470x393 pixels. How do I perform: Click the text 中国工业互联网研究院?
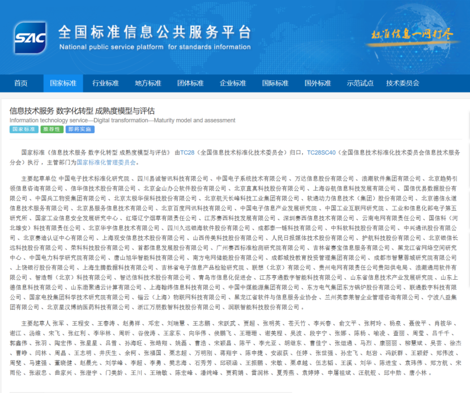[354, 208]
